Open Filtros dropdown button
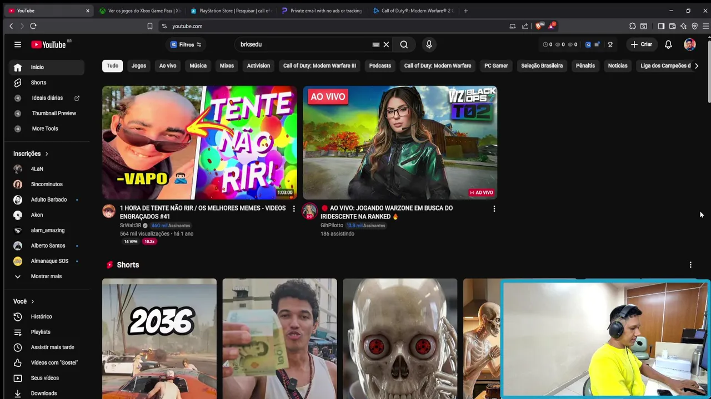 click(186, 44)
